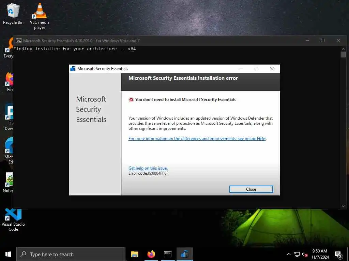The height and width of the screenshot is (261, 349).
Task: Select the VLC media player desktop icon
Action: 40,16
